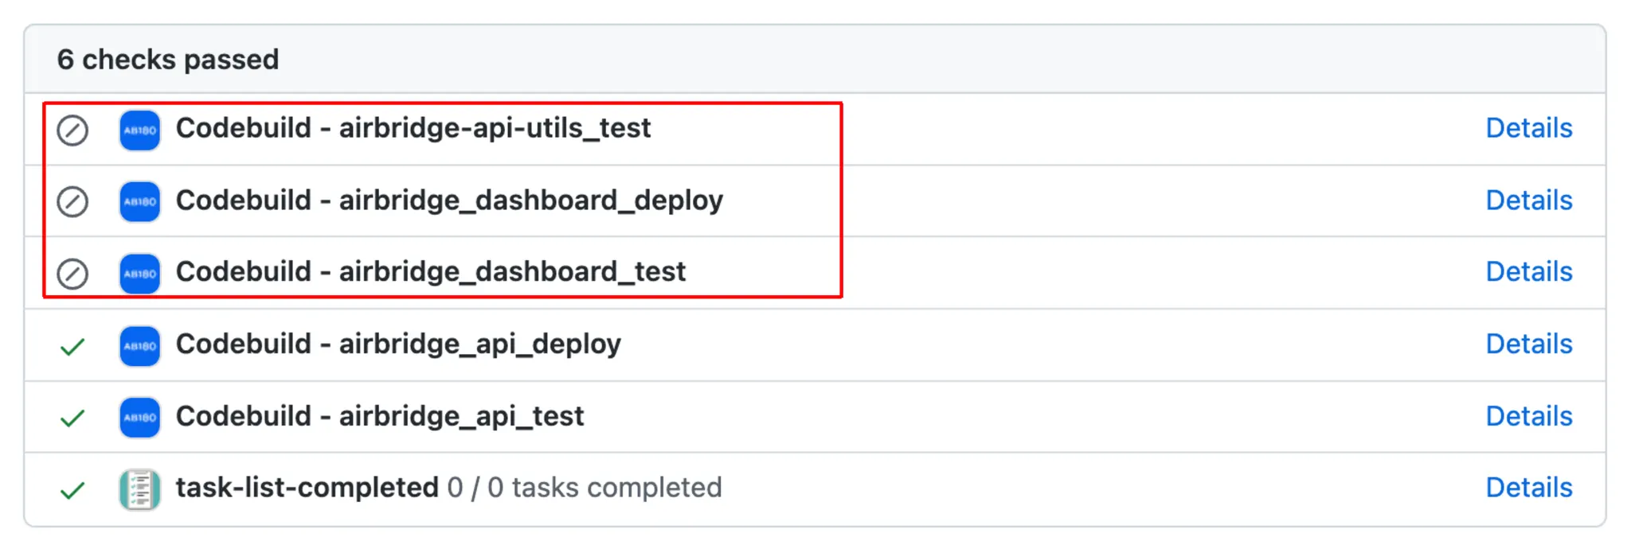This screenshot has height=549, width=1631.
Task: Open Details for airbridge_dashboard_test check
Action: [1528, 272]
